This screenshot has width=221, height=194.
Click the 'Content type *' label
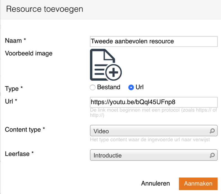tap(25, 130)
